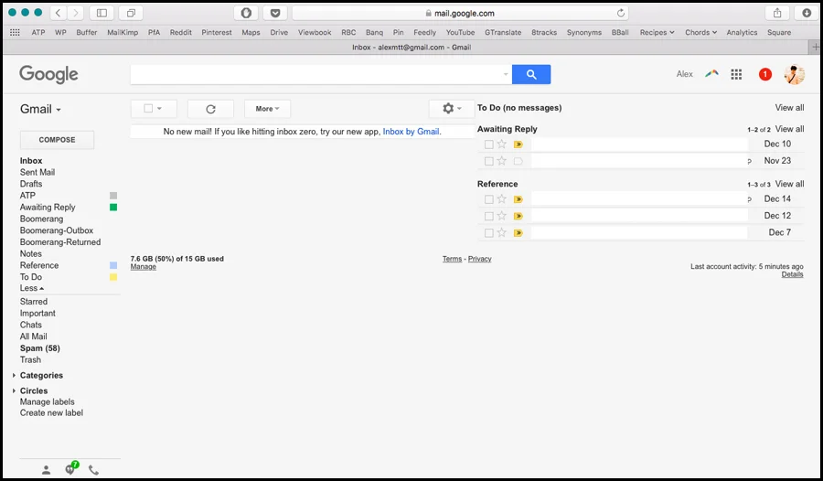Click the Safari address bar
Image resolution: width=823 pixels, height=481 pixels.
click(460, 13)
